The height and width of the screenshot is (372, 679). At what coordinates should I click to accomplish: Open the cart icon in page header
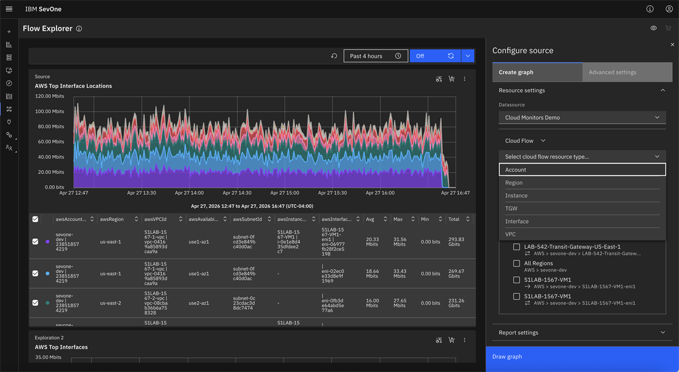pyautogui.click(x=668, y=28)
